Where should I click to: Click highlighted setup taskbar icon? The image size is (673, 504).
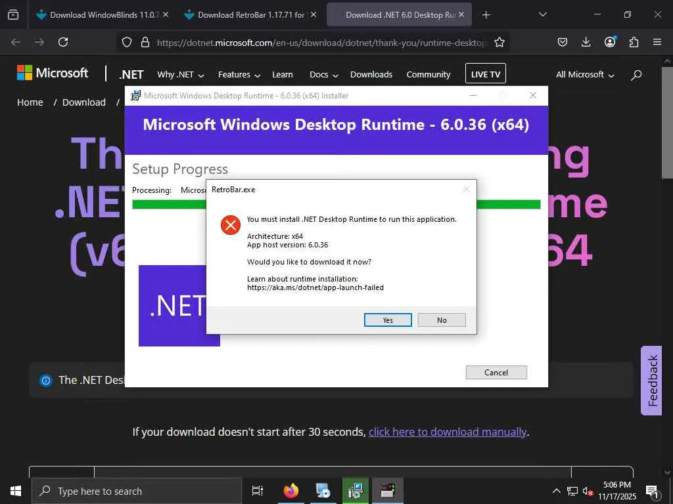pos(356,491)
